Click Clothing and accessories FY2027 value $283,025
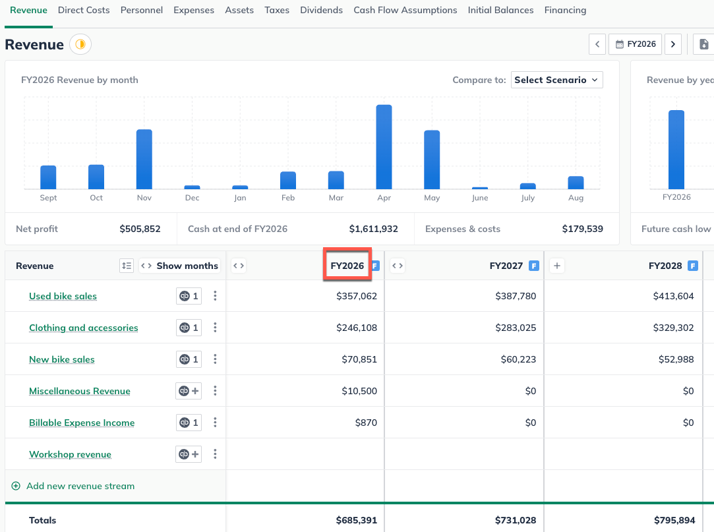 (x=516, y=328)
